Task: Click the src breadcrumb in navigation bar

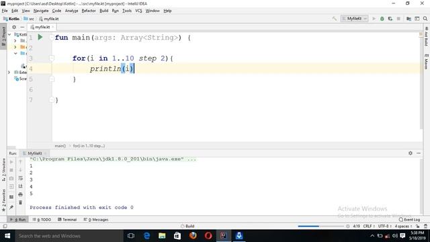Action: (x=29, y=19)
